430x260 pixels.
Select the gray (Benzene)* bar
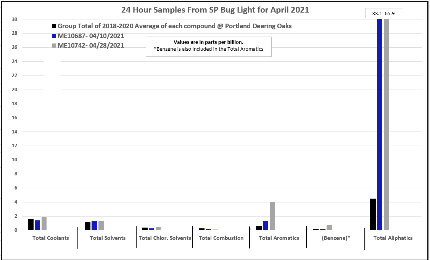[329, 228]
